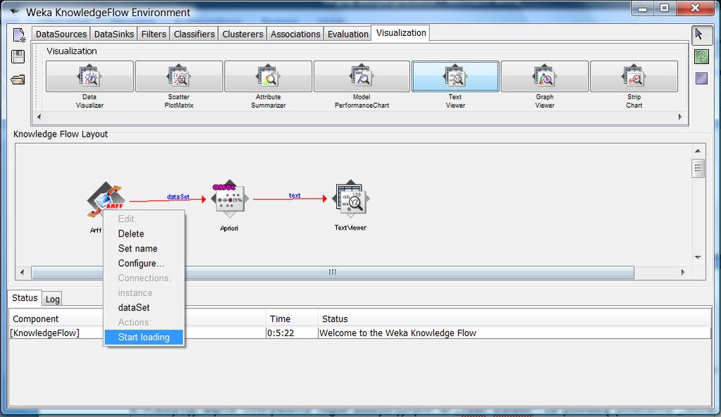
Task: Click the Arff loader node icon
Action: (x=106, y=199)
